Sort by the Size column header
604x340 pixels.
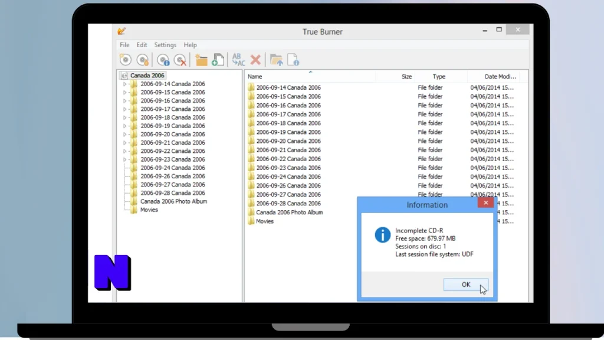coord(395,76)
